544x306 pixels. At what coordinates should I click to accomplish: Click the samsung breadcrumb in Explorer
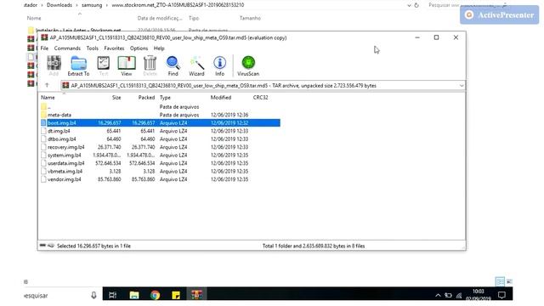click(92, 5)
